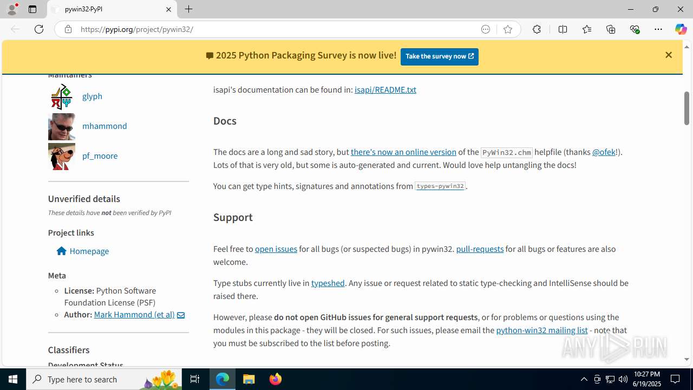Select the pywin32·PyPI browser tab
The image size is (693, 390).
[113, 9]
